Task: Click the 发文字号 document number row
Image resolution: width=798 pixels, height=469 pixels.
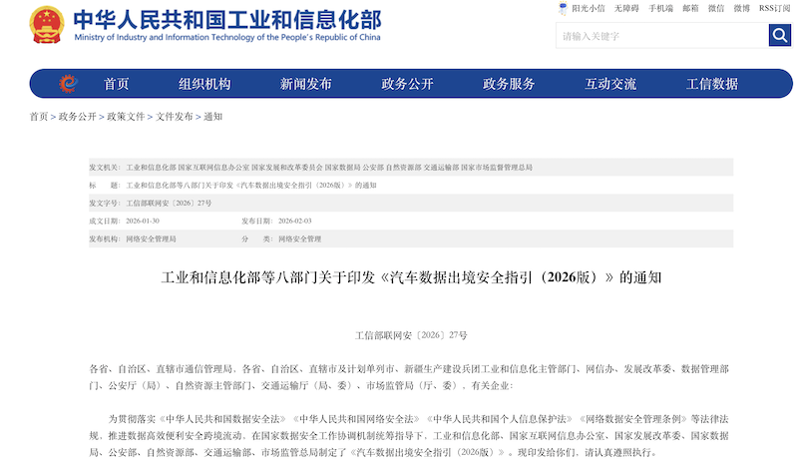Action: [411, 203]
